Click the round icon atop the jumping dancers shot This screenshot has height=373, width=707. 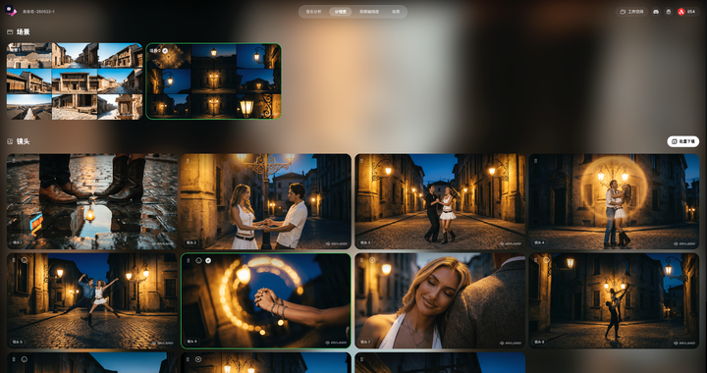(x=25, y=260)
